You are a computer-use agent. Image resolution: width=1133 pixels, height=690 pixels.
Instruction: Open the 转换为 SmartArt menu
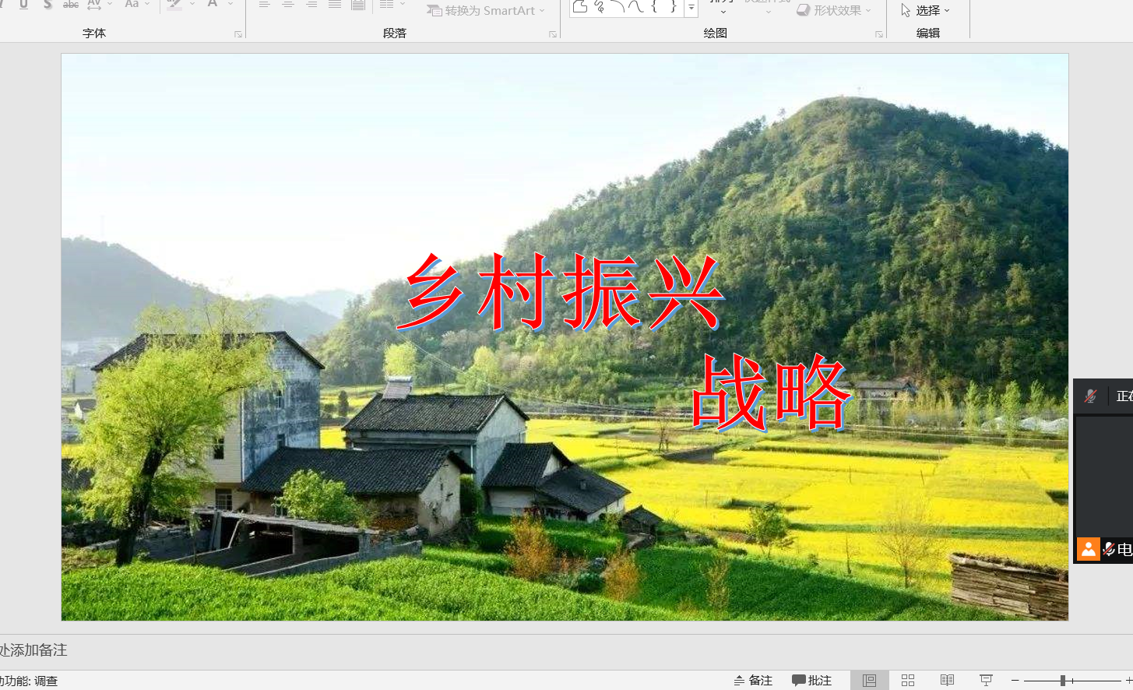pos(486,11)
